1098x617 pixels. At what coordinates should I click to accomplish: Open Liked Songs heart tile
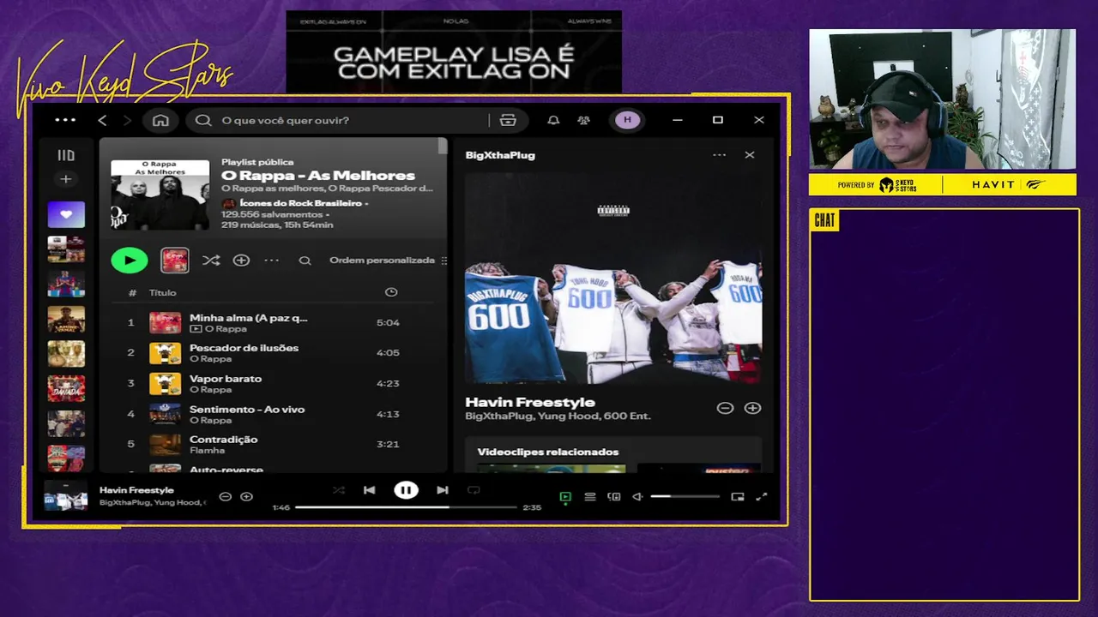(x=66, y=214)
